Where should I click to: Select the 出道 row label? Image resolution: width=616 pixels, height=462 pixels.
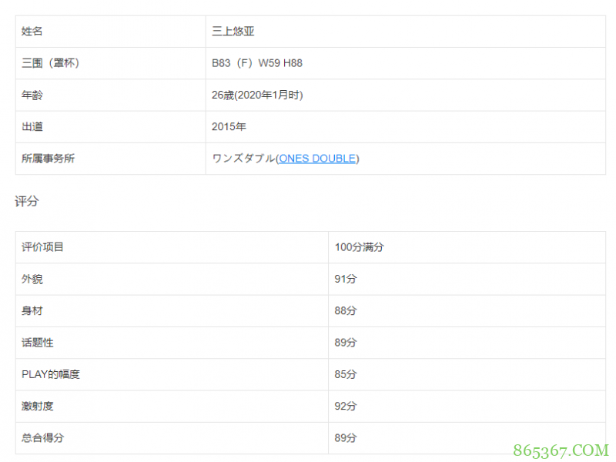click(x=32, y=126)
